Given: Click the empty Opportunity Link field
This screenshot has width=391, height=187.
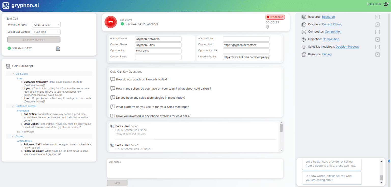Looking at the screenshot, I should pos(246,51).
